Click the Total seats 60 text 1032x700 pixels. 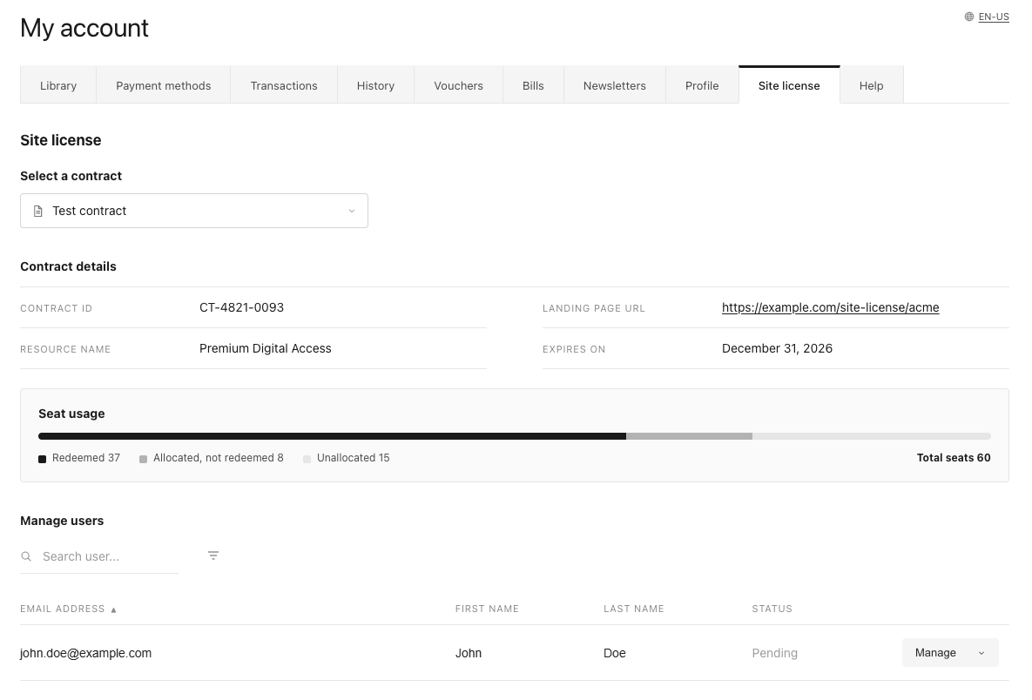(x=954, y=458)
